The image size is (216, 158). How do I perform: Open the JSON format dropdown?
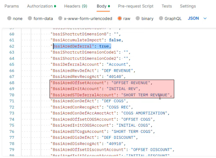pyautogui.click(x=197, y=18)
